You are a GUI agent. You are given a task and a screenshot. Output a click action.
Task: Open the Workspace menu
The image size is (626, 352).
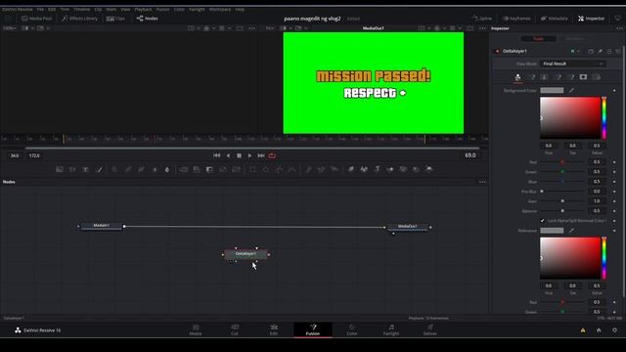click(219, 9)
